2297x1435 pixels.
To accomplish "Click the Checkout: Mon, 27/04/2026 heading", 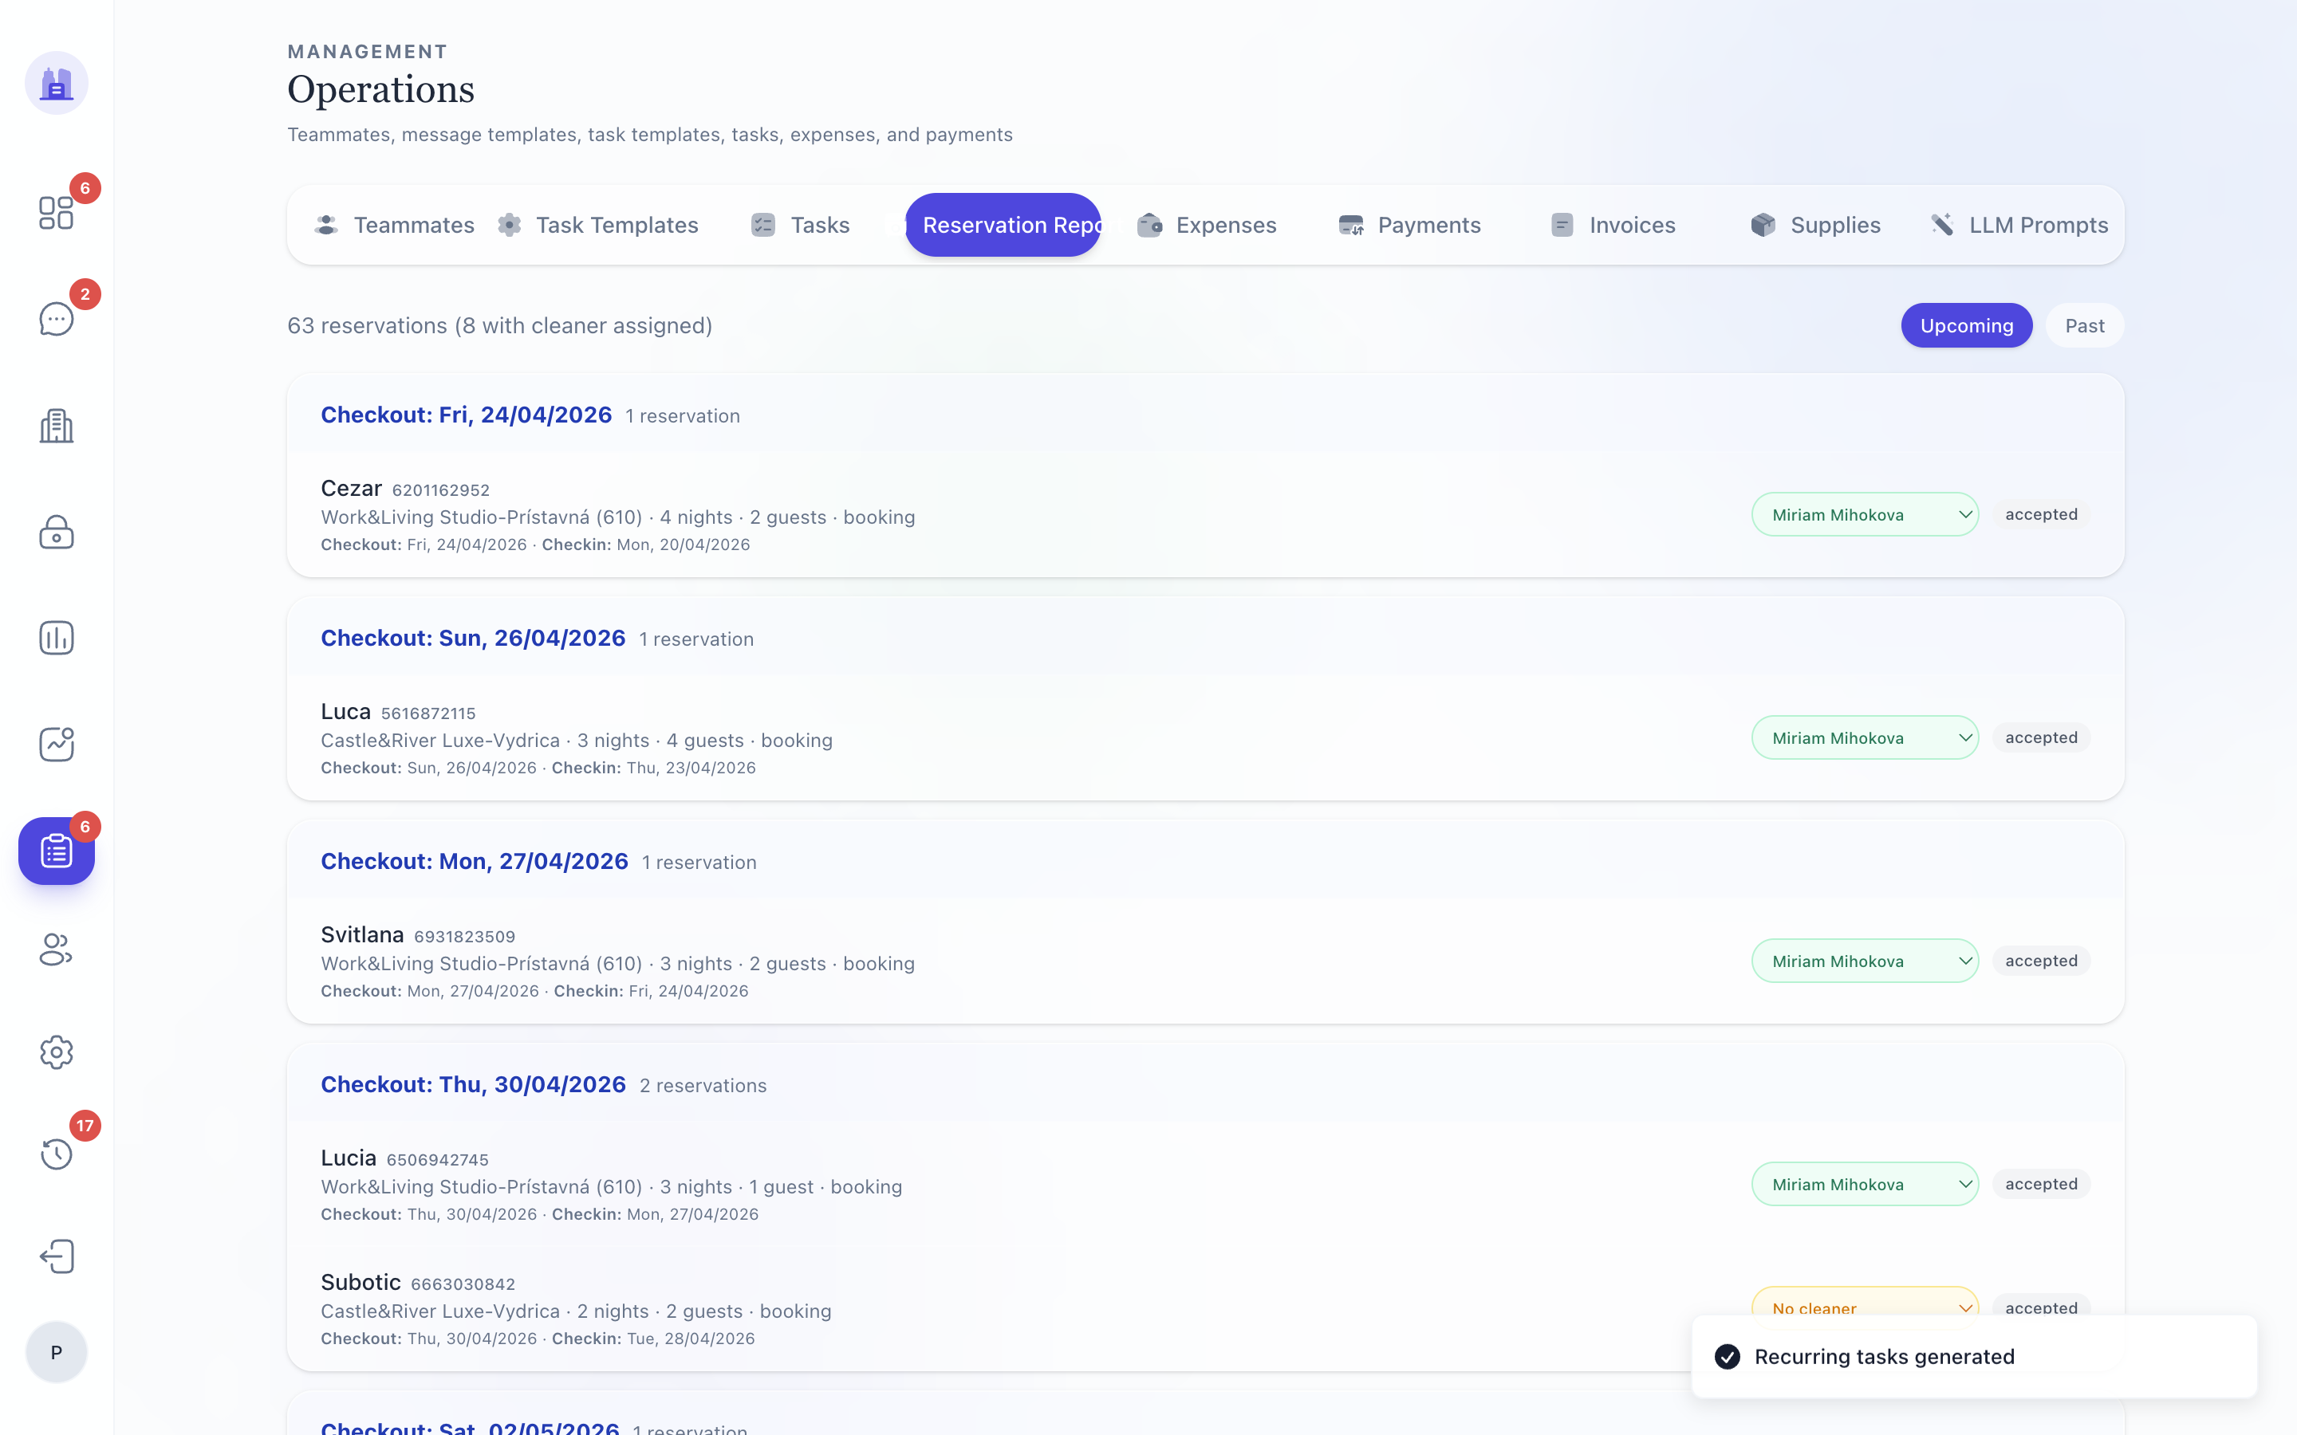I will [x=475, y=861].
